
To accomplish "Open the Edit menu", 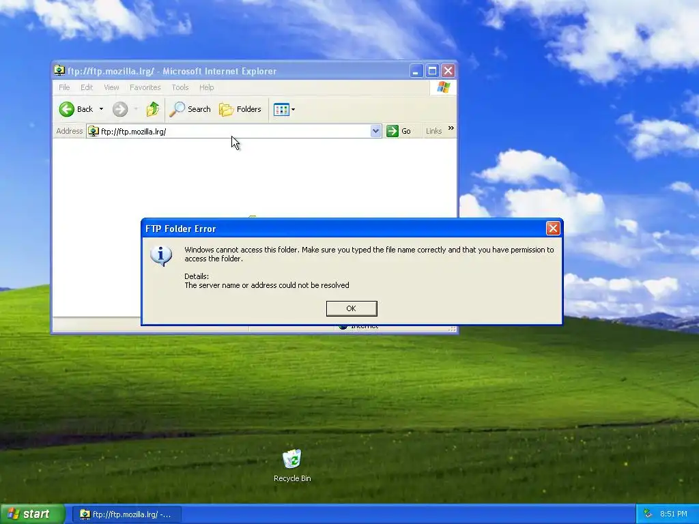I will pos(87,87).
